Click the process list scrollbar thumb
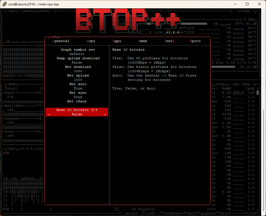 click(258, 93)
